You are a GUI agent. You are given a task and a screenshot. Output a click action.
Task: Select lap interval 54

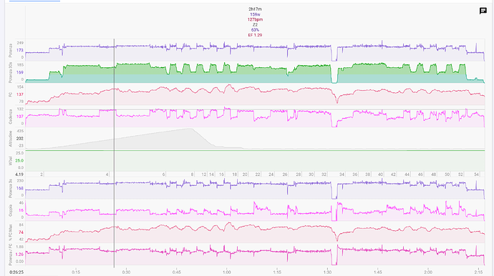(476, 174)
